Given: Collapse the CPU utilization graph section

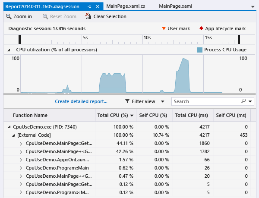Looking at the screenshot, I should tap(9, 50).
